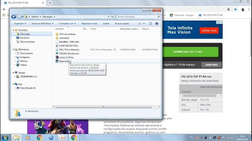252x141 pixels.
Task: Click the green DOWNLOAD (592,19 MB) button
Action: point(191,52)
